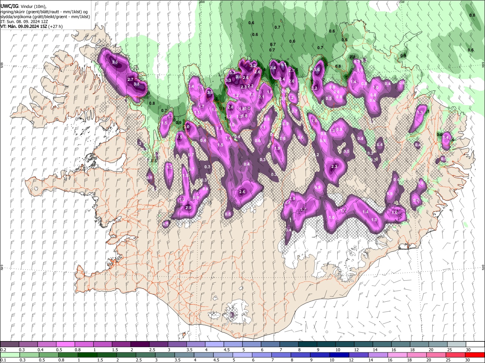Select the palest green 0.1 swatch, lower scale
Image resolution: width=485 pixels, height=363 pixels.
[x=10, y=355]
